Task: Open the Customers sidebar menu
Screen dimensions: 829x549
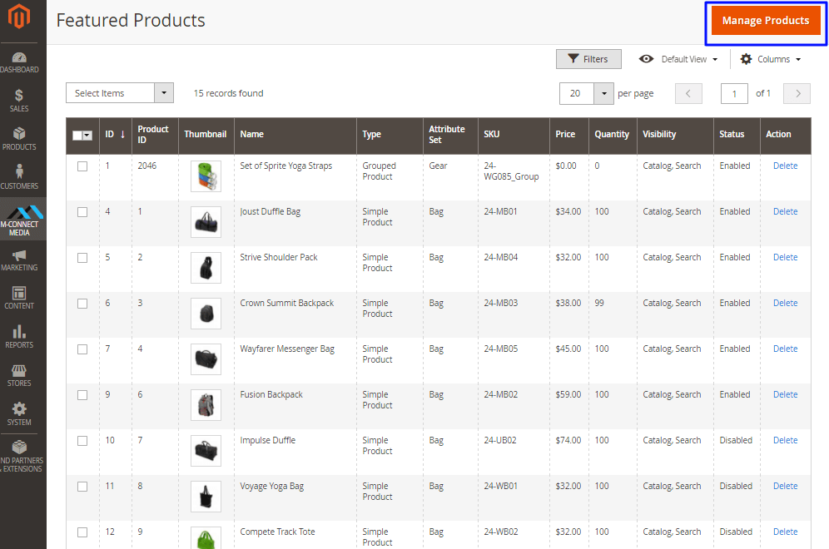Action: click(19, 178)
